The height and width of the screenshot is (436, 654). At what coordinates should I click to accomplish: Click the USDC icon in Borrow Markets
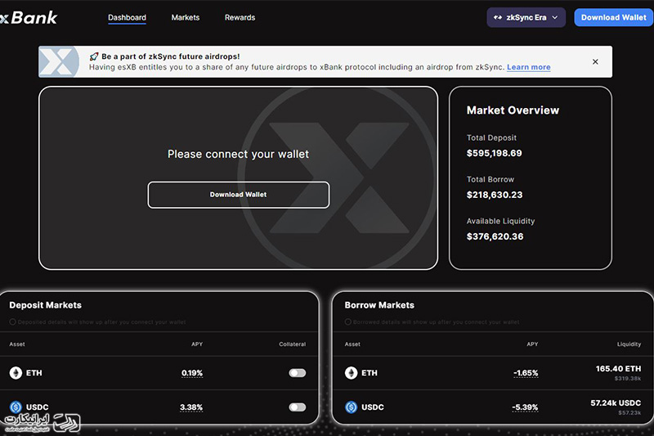click(352, 407)
